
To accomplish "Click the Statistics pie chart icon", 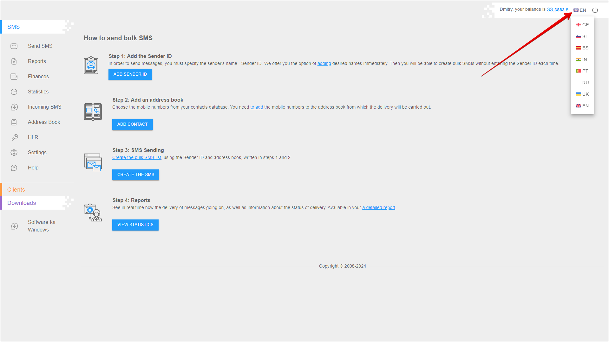I will (14, 92).
